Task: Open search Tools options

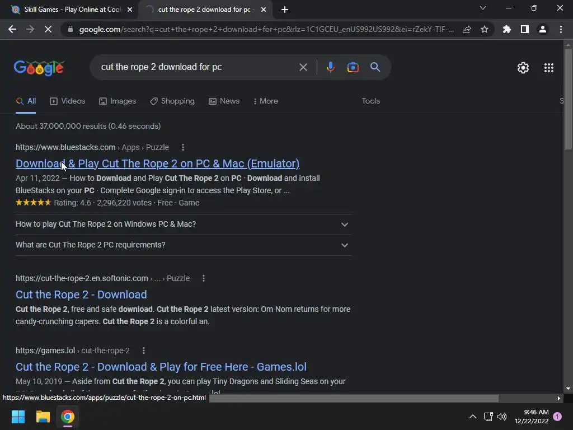Action: [x=370, y=101]
